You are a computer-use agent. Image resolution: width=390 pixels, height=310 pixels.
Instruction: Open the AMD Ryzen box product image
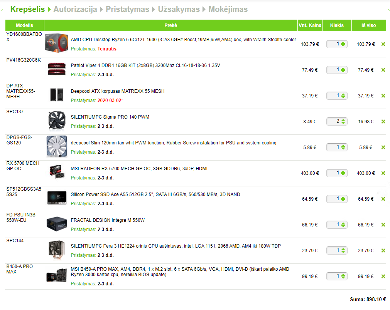point(57,43)
